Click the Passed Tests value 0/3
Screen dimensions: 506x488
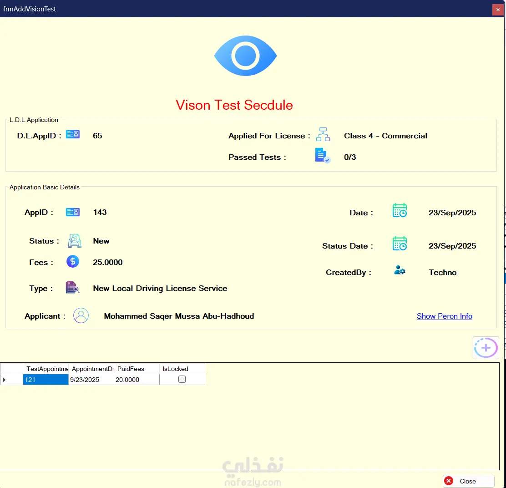[x=350, y=157]
